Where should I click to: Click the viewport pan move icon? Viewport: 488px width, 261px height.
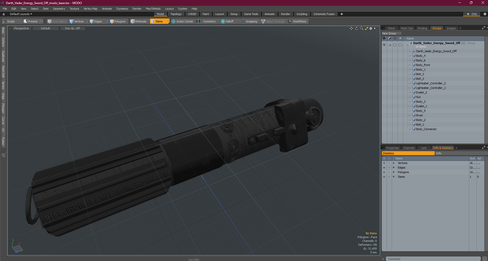(x=351, y=29)
